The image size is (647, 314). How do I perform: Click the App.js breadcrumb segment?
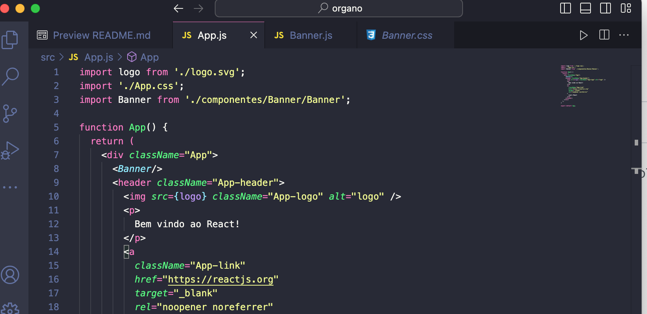point(91,57)
